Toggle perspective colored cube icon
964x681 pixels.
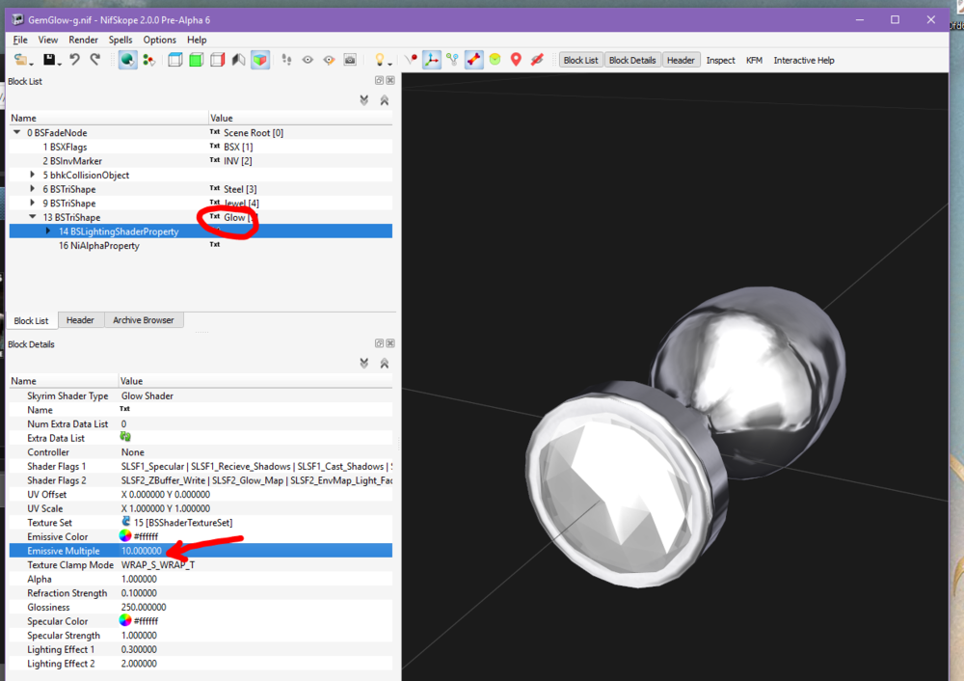pos(260,60)
